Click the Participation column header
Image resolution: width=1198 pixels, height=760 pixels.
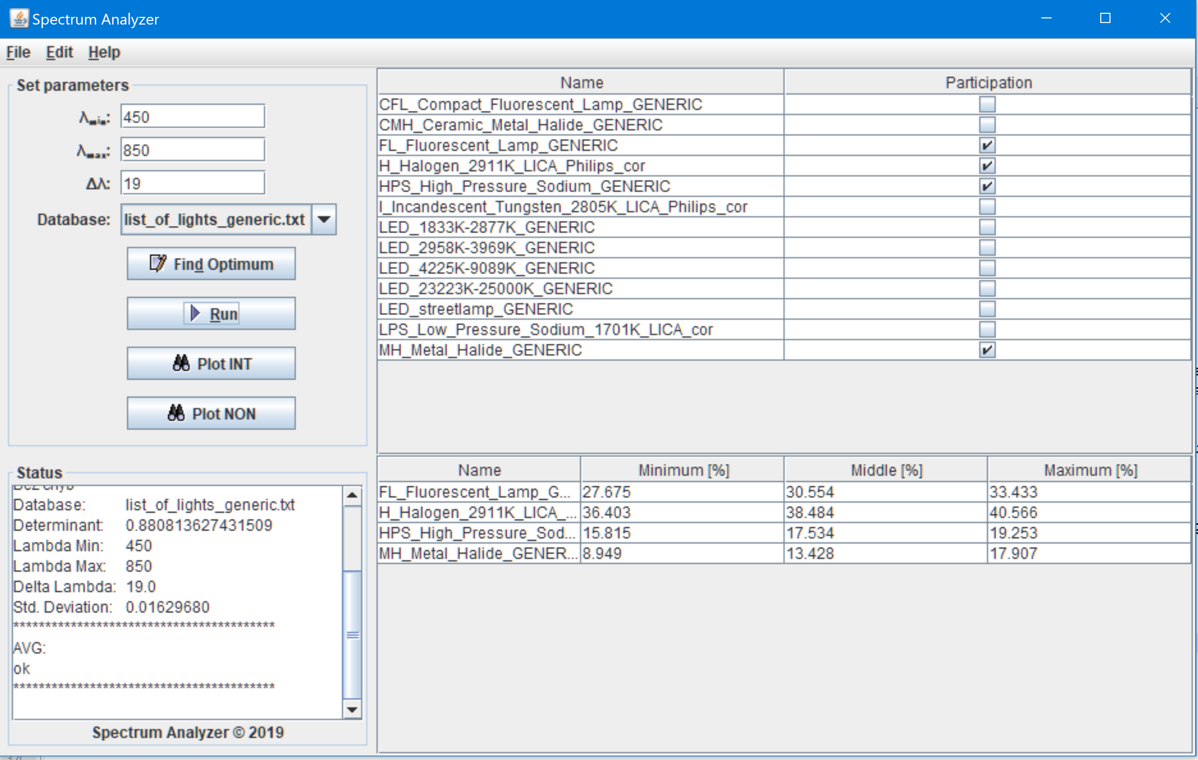(x=988, y=82)
